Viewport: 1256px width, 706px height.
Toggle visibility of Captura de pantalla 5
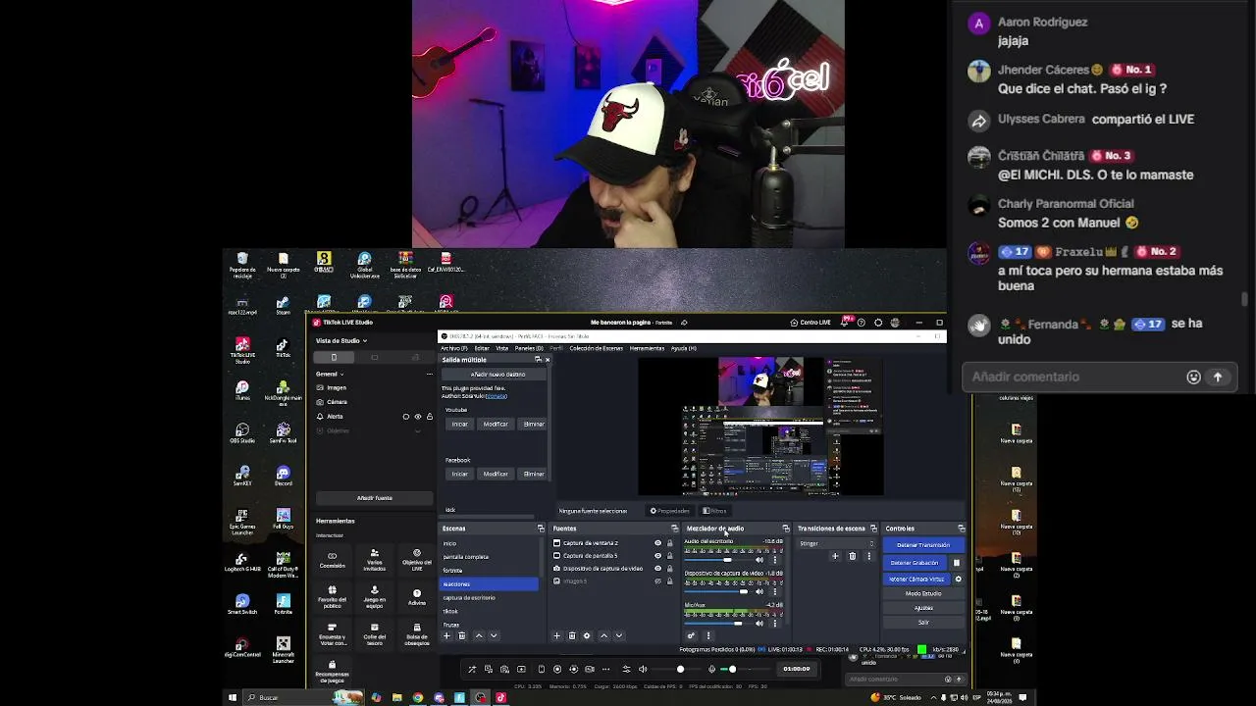click(657, 556)
